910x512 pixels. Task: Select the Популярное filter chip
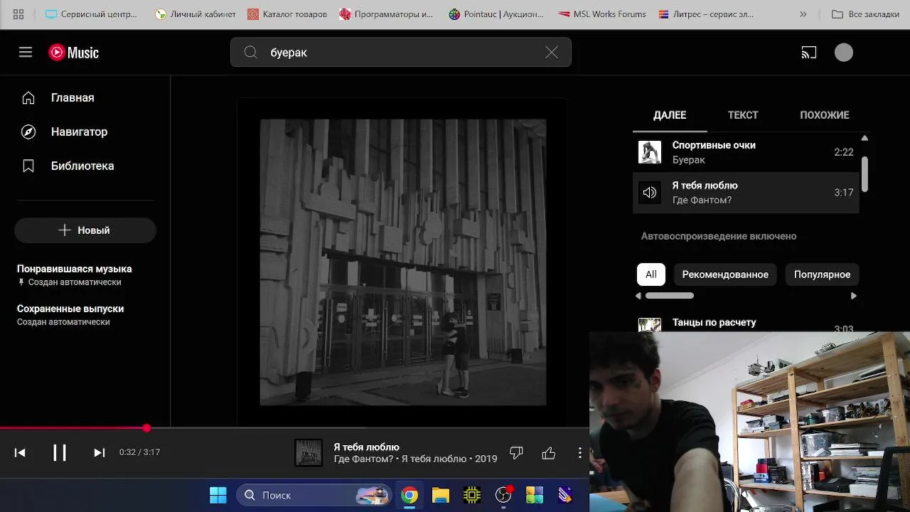(822, 274)
